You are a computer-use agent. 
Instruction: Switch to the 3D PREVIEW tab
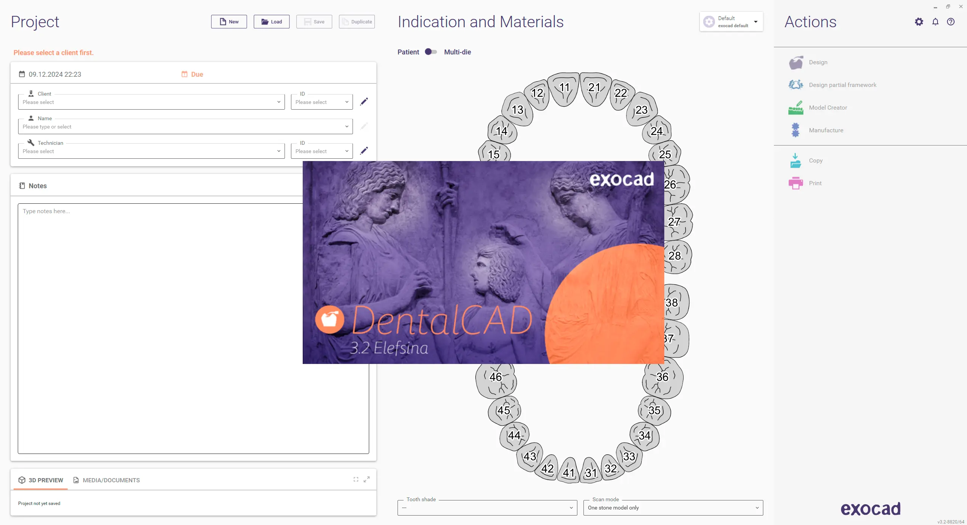(x=41, y=480)
